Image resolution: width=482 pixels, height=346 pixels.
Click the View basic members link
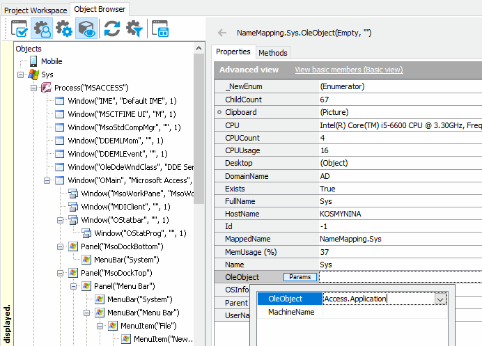(348, 70)
